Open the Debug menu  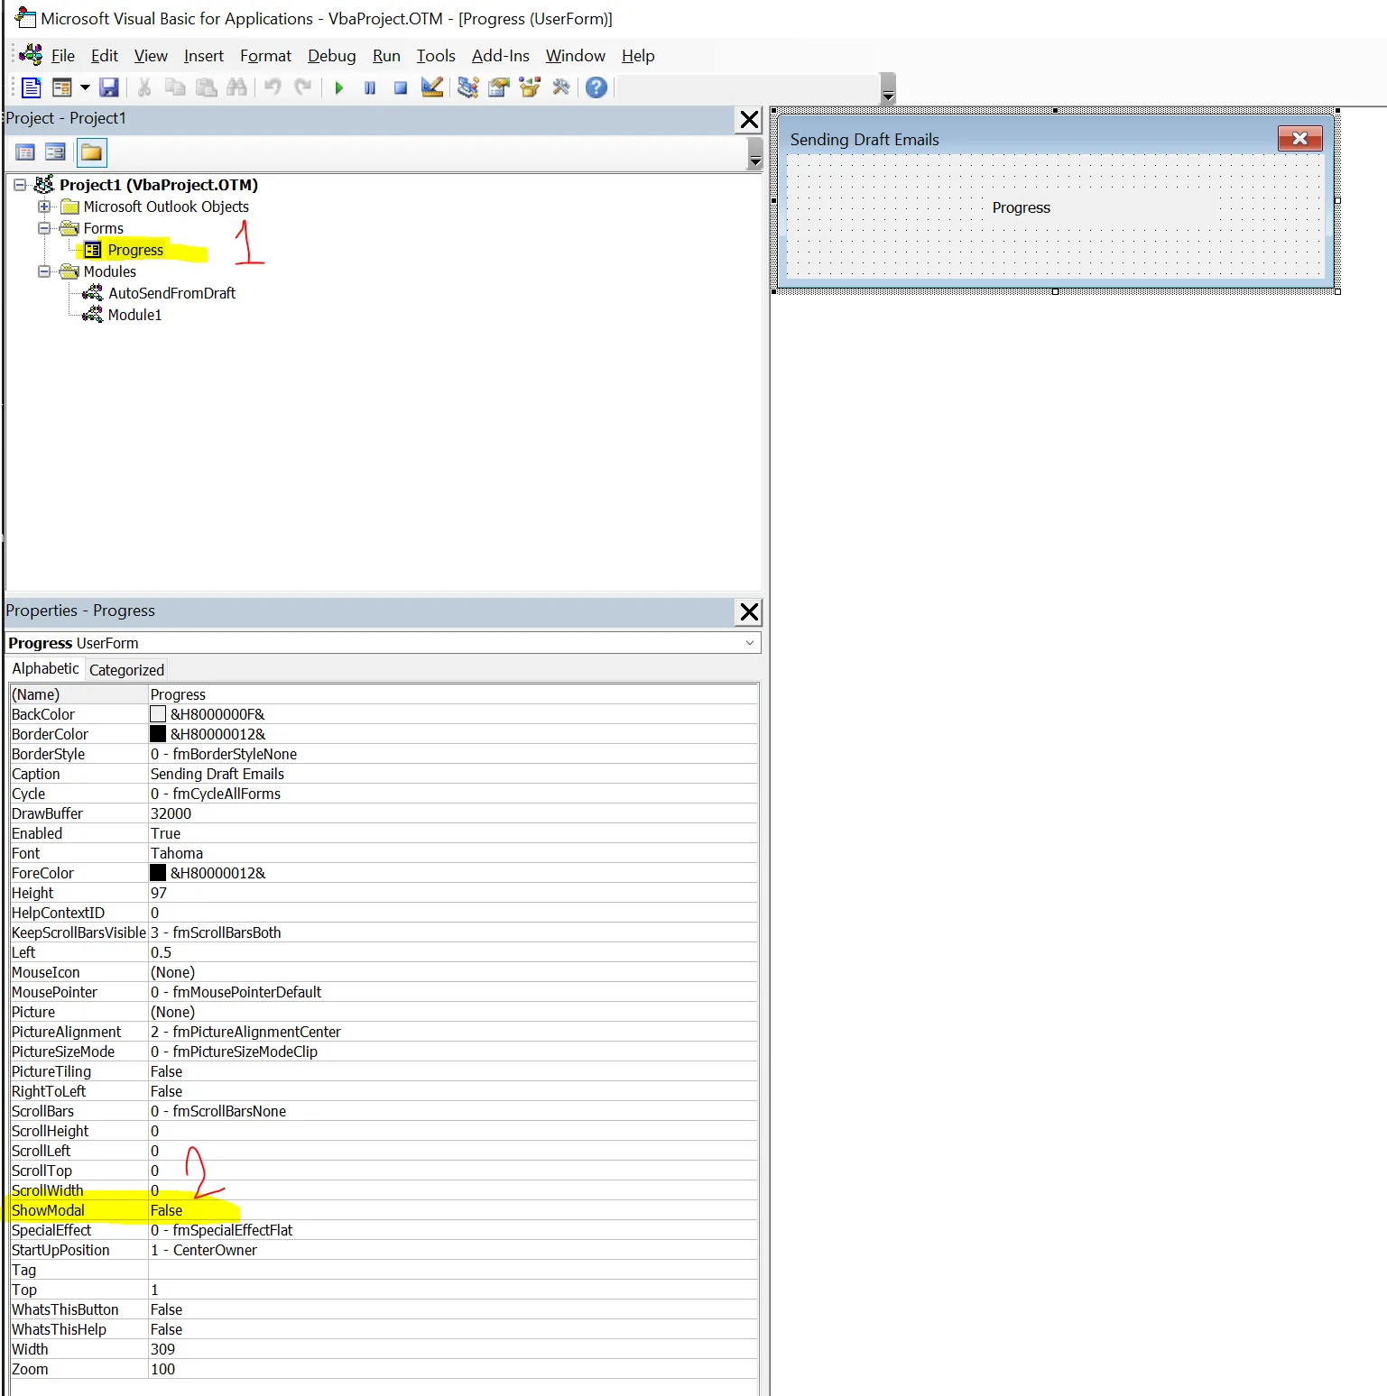click(332, 56)
